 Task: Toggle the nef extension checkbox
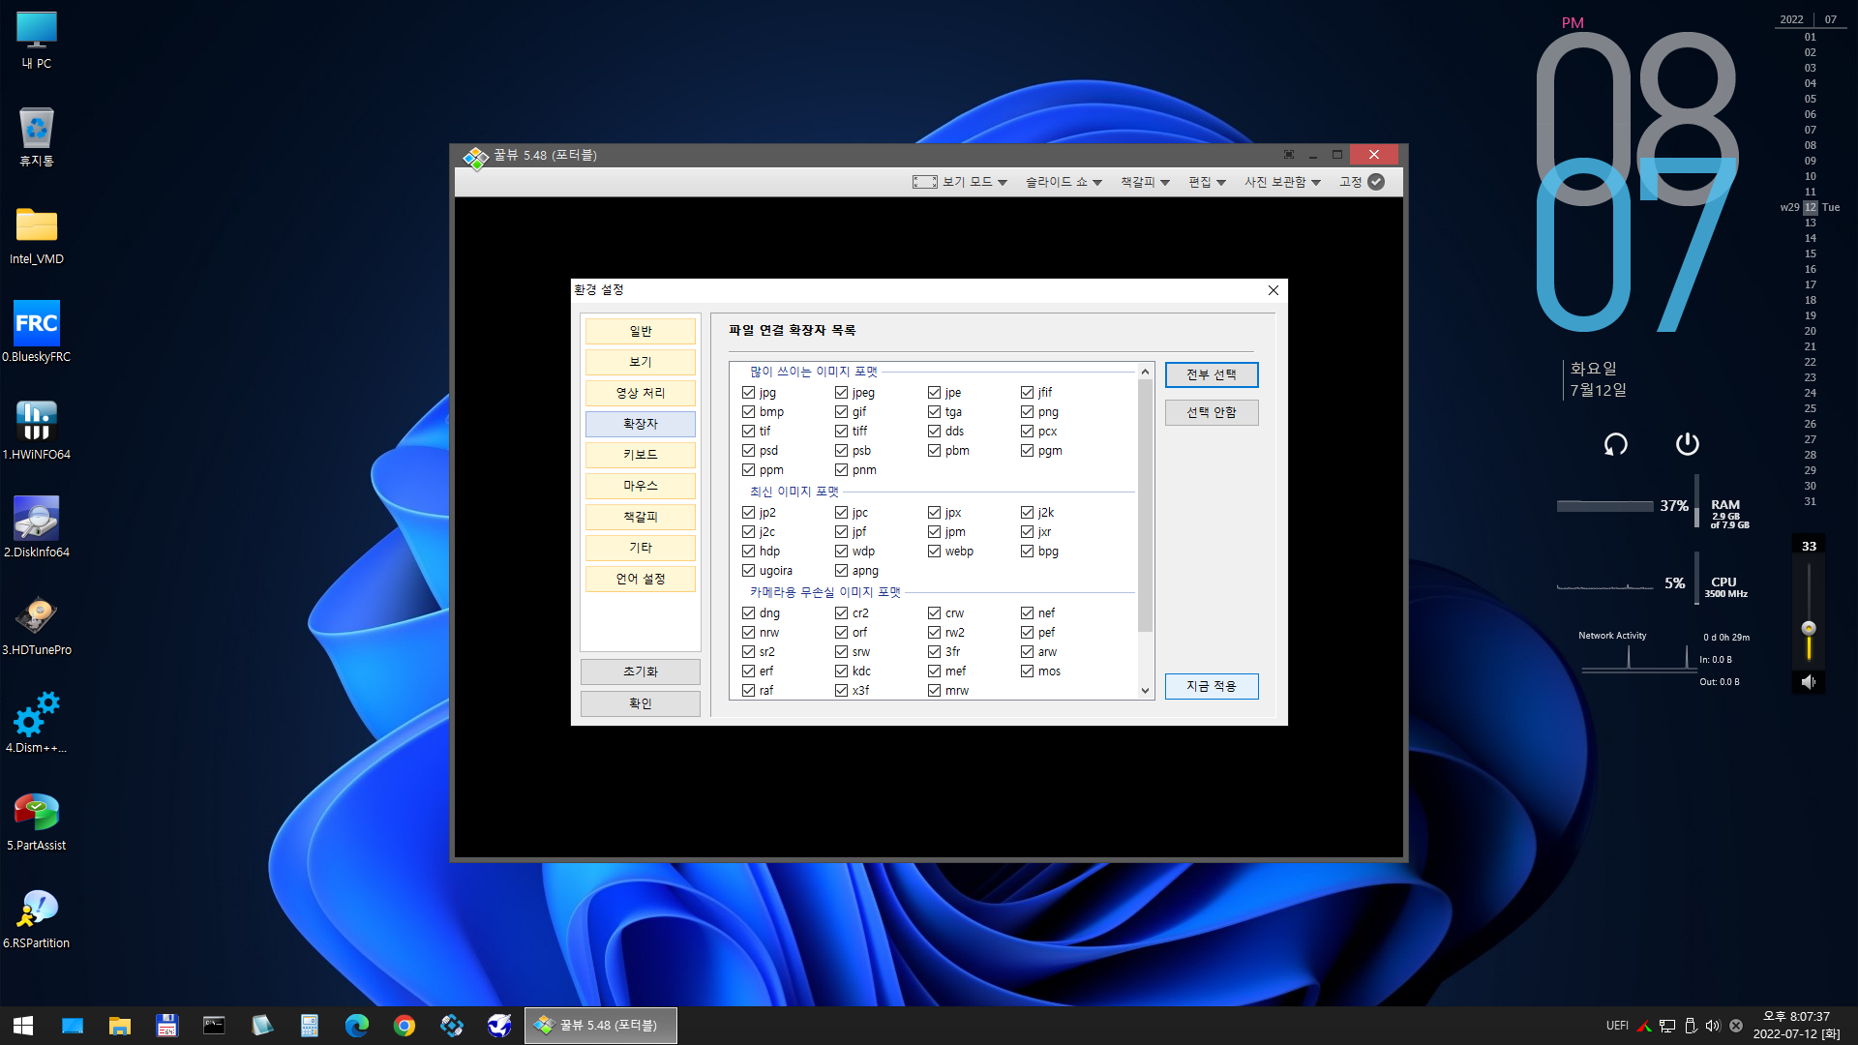(x=1027, y=613)
